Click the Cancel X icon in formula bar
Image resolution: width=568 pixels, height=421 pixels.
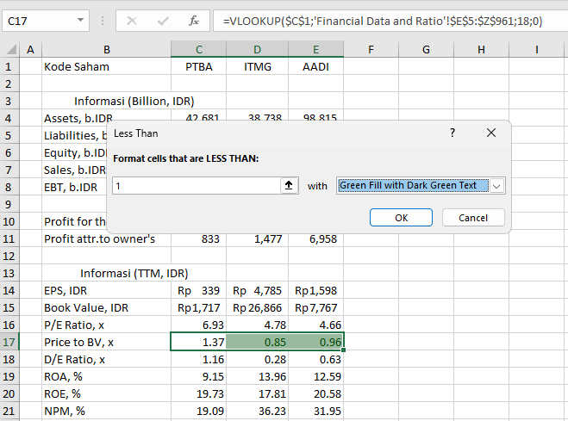132,20
